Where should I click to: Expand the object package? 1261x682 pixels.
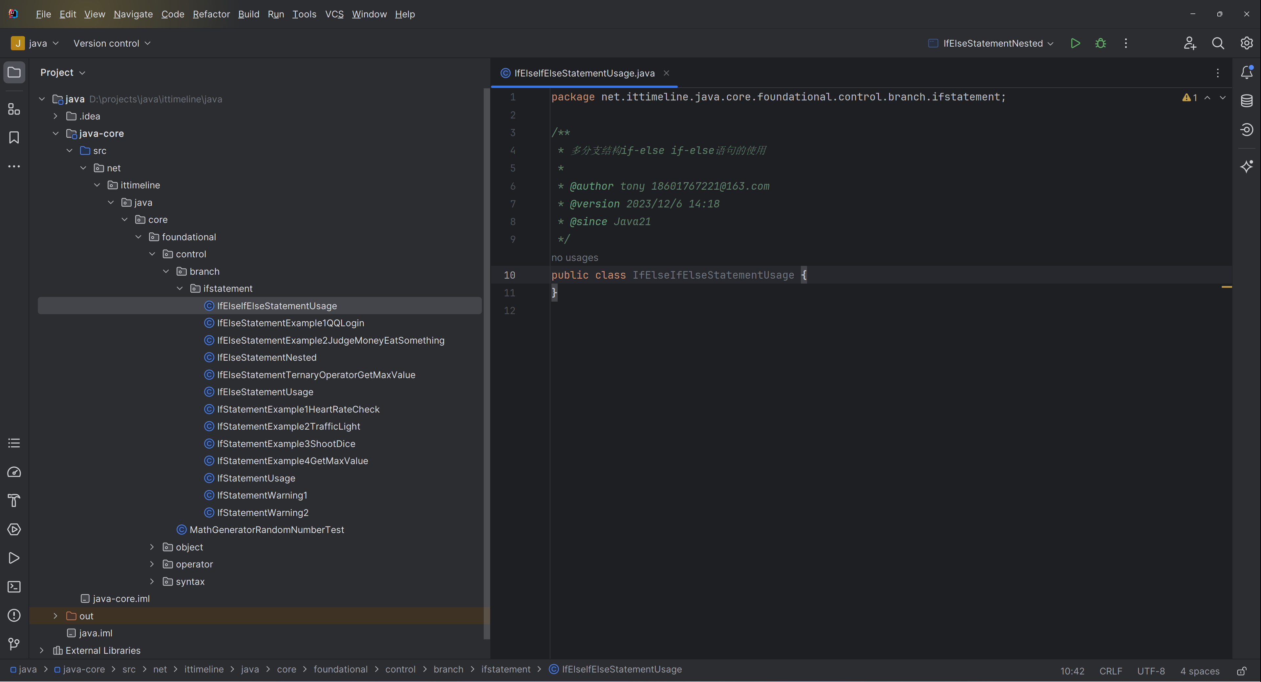pyautogui.click(x=152, y=547)
